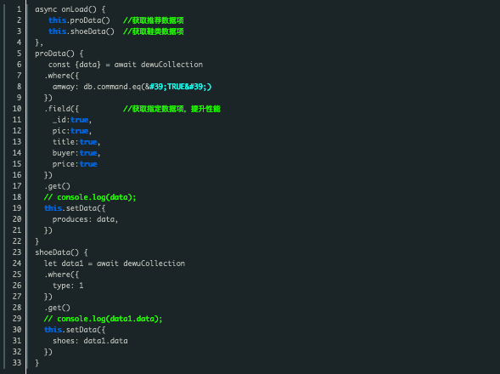Viewport: 500px width, 374px height.
Task: Click the shoeData() function definition
Action: pos(57,252)
